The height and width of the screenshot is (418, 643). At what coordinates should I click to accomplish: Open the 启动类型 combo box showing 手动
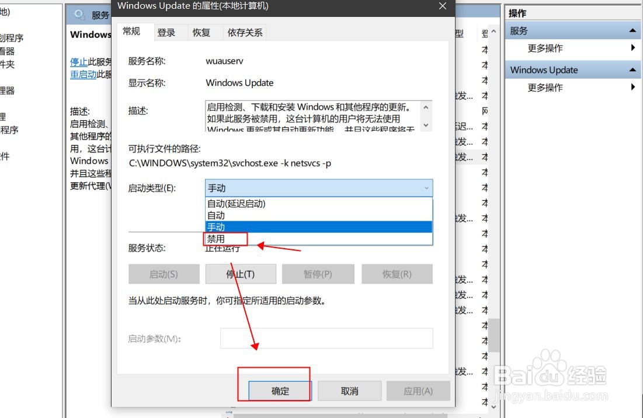pos(319,188)
